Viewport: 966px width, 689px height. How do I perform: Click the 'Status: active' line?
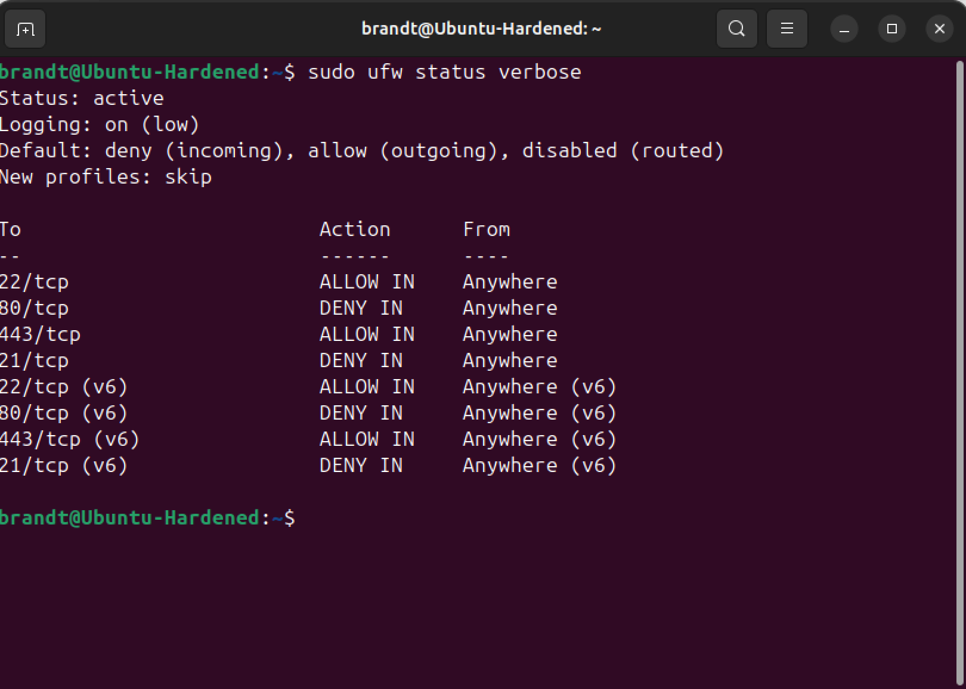[82, 98]
